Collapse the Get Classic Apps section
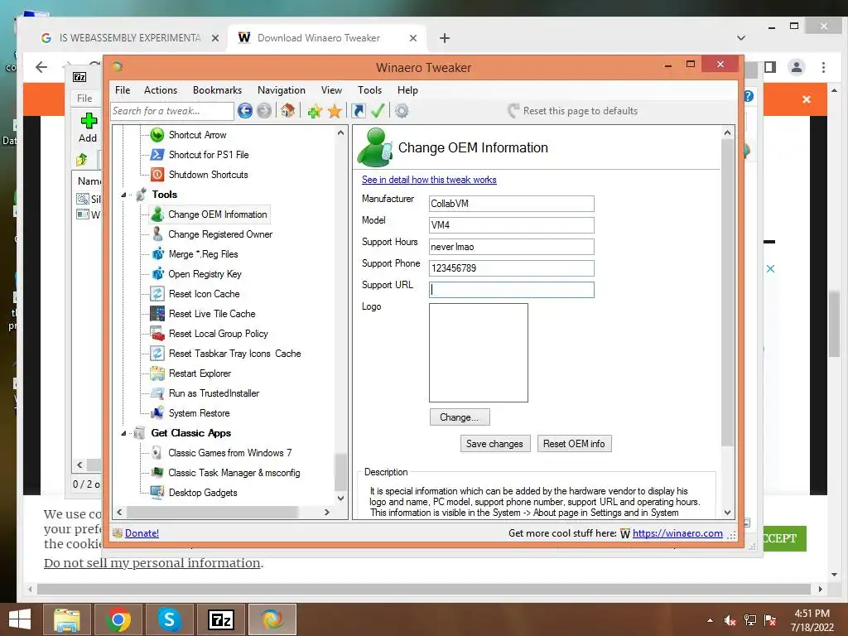The image size is (848, 636). [x=123, y=433]
